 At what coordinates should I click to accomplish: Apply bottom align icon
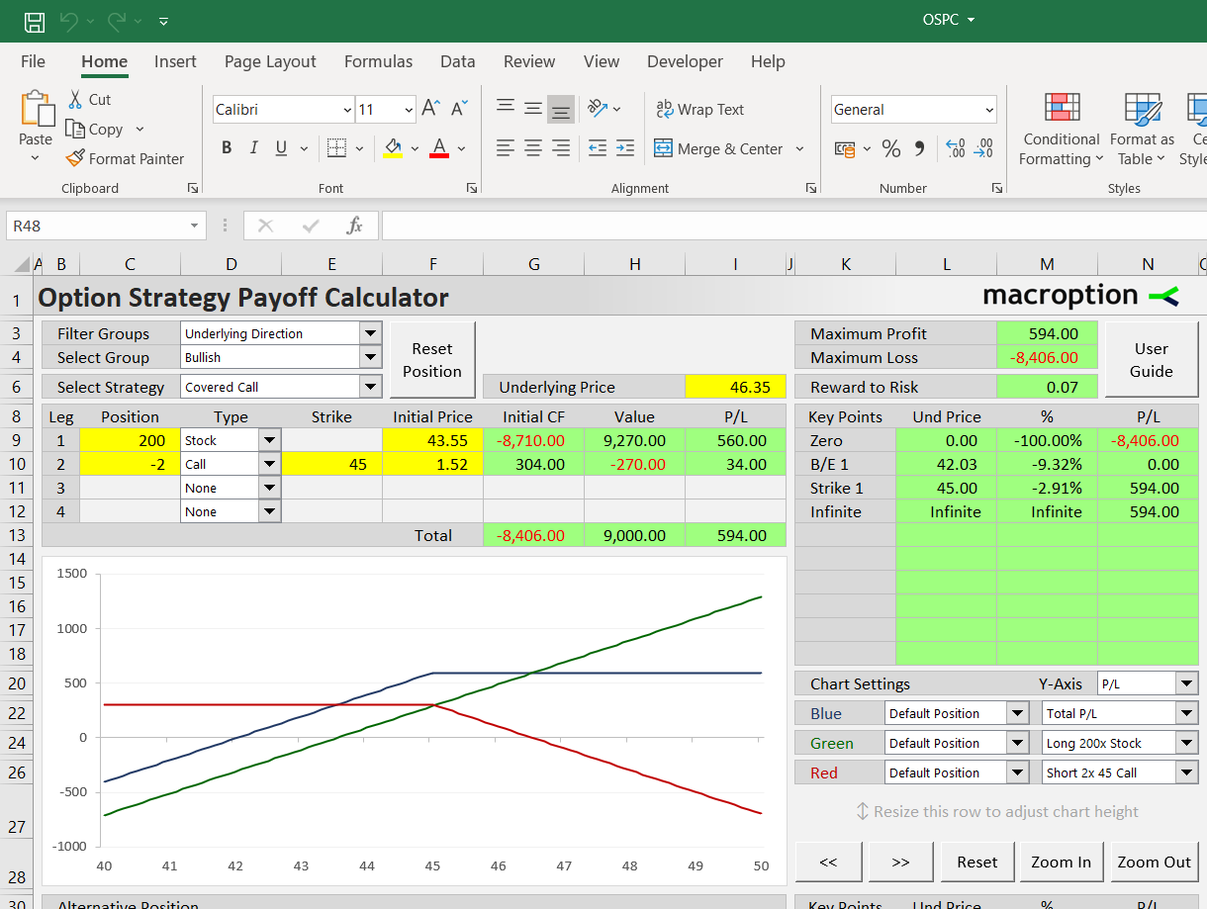[x=561, y=109]
